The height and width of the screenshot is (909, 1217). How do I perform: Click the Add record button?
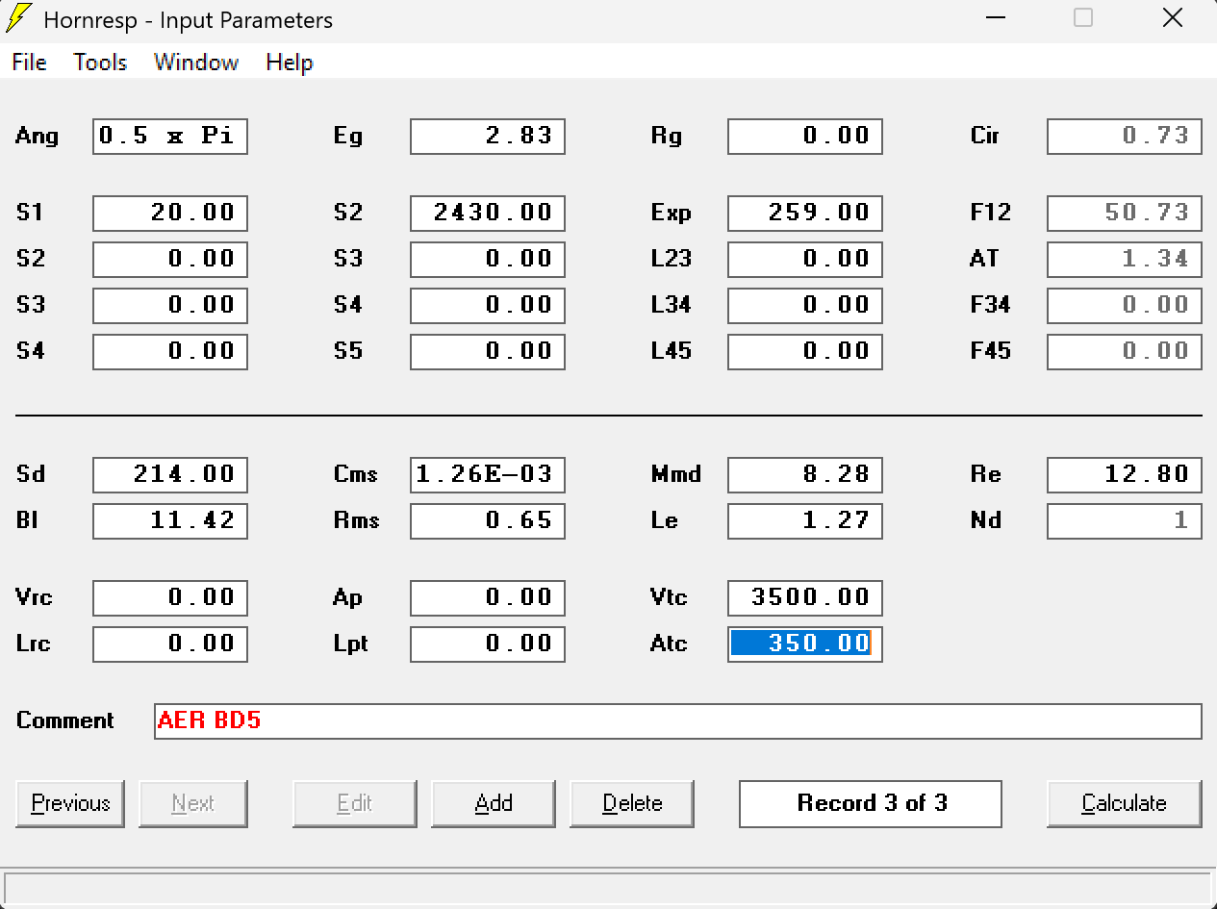tap(494, 803)
